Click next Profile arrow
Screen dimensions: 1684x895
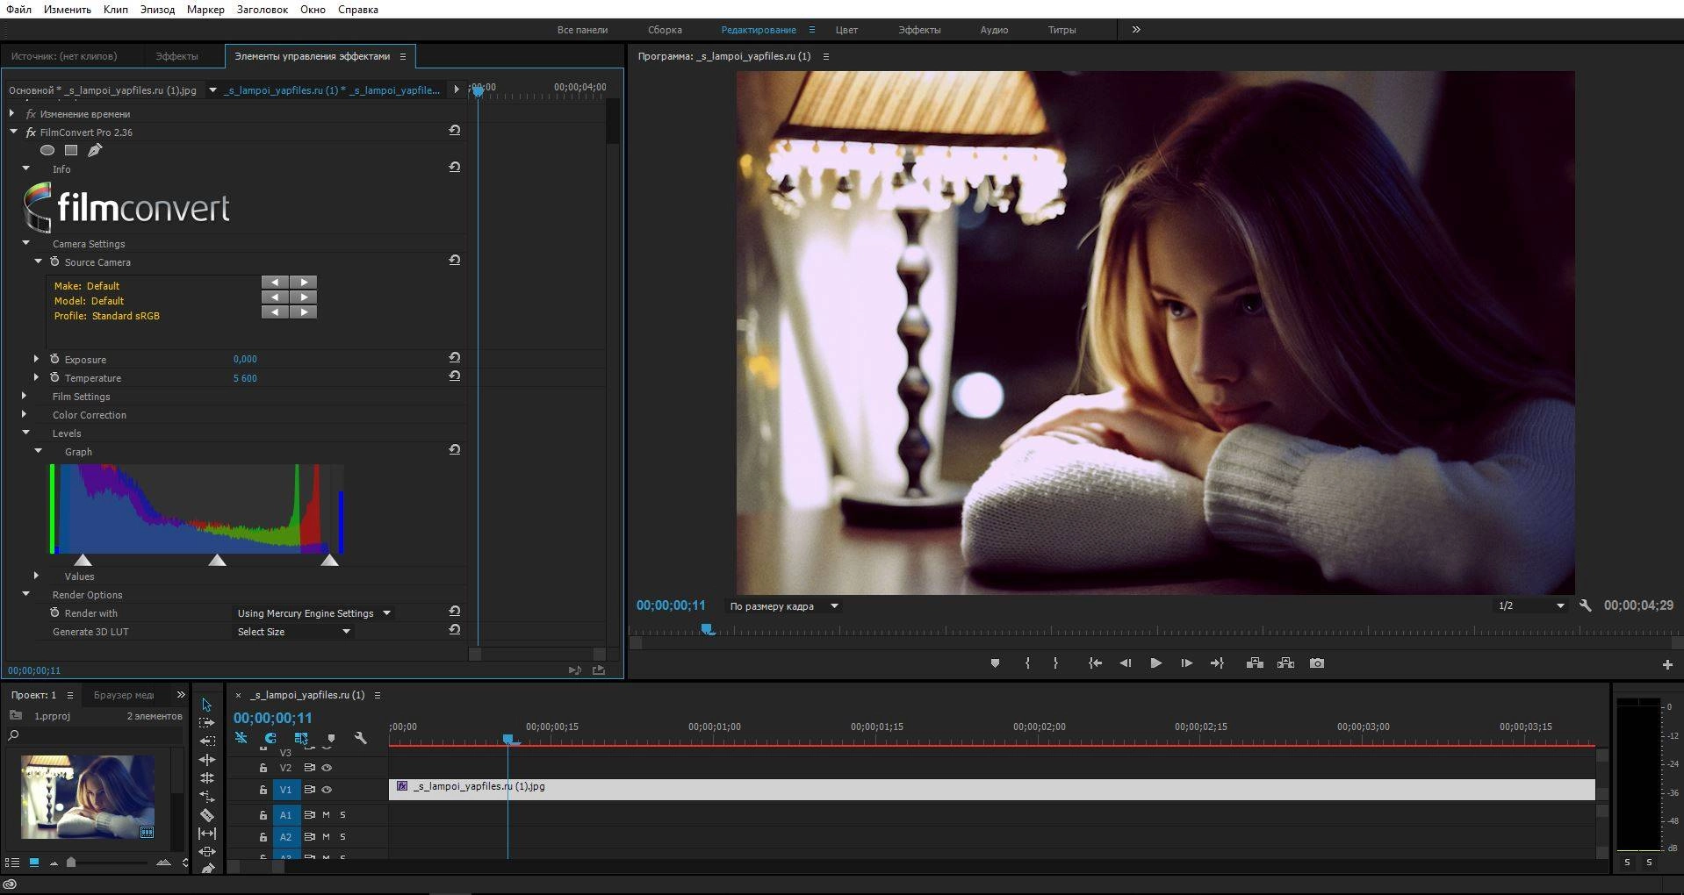304,311
